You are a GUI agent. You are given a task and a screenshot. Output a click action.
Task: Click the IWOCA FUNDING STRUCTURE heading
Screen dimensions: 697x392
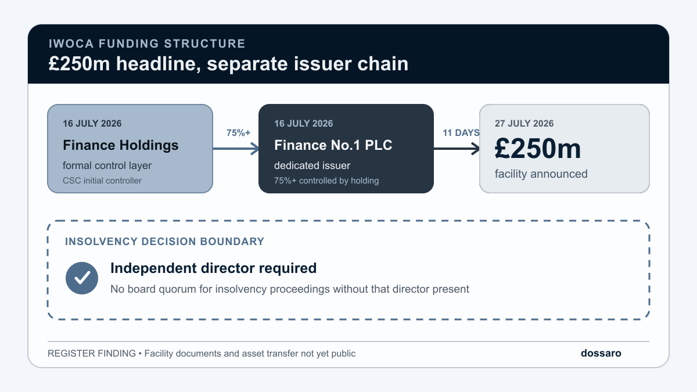tap(146, 44)
